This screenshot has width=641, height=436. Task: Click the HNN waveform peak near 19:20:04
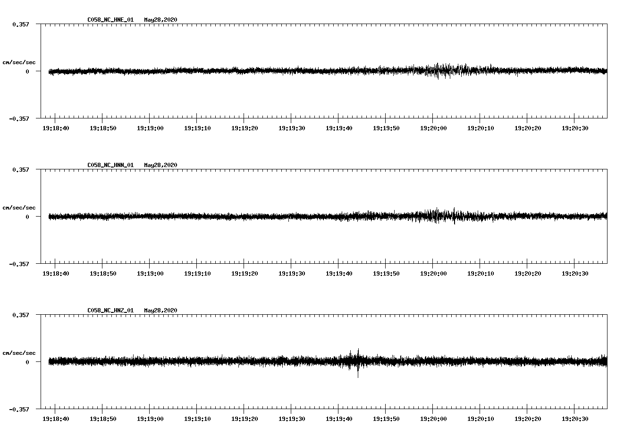tap(454, 216)
